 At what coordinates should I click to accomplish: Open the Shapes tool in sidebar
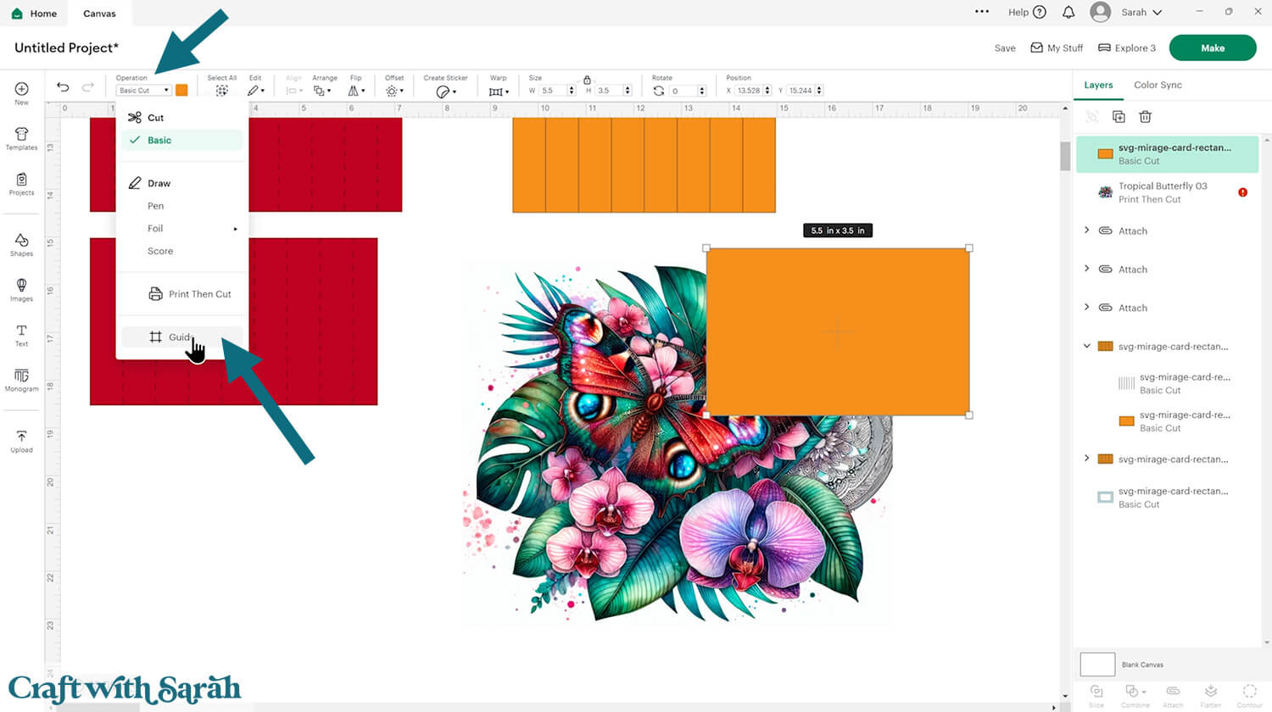pos(21,244)
